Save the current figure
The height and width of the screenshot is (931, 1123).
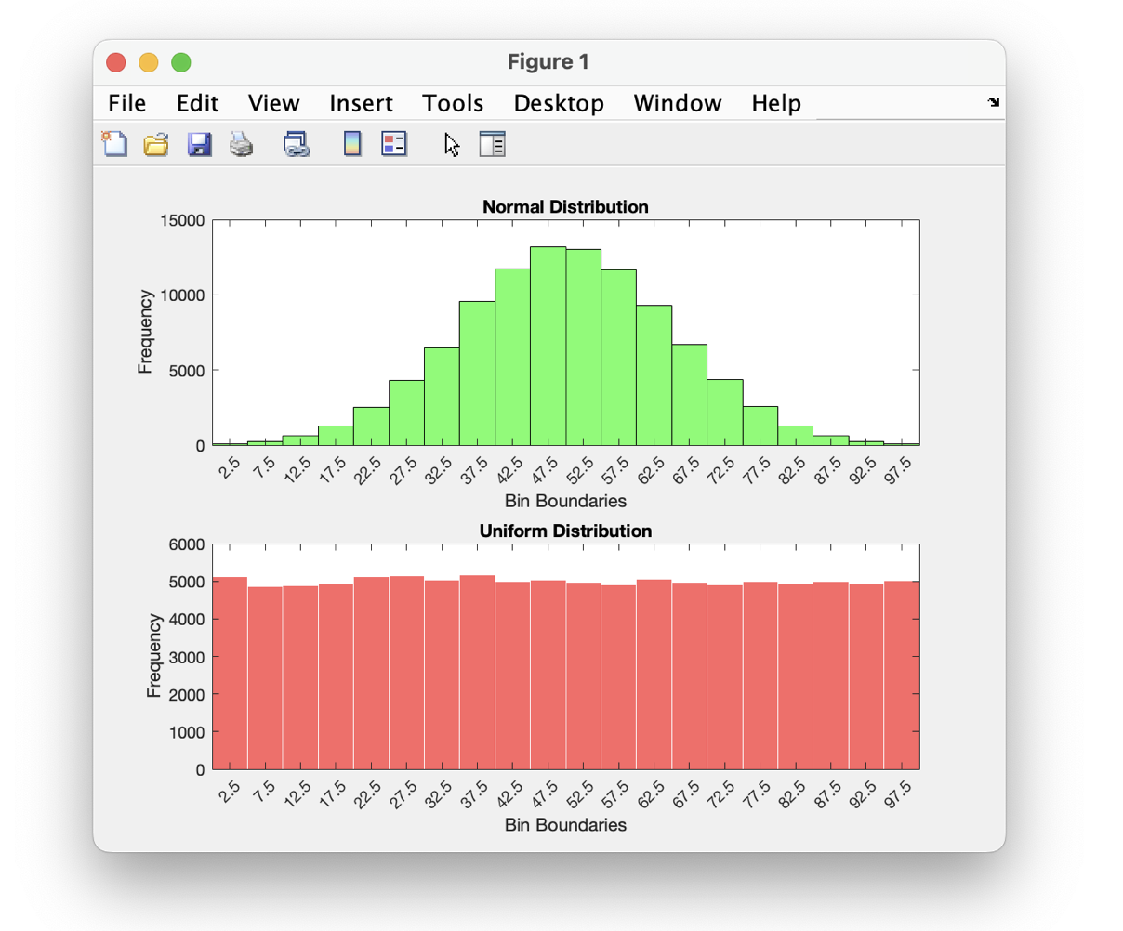coord(198,144)
